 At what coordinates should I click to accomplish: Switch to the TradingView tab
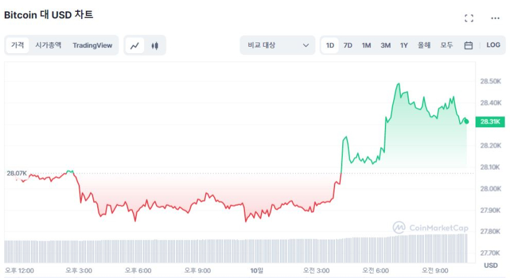click(93, 46)
